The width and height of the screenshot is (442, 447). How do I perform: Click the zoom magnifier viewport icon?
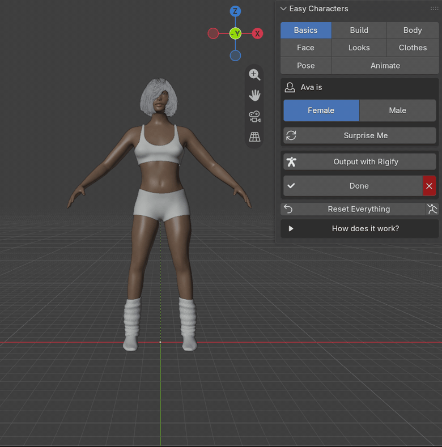254,75
